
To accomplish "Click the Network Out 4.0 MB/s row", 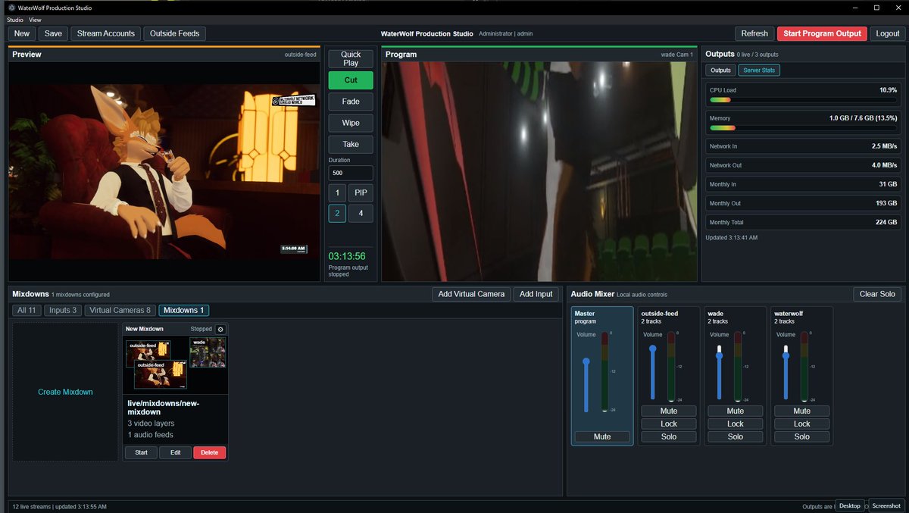I will point(803,165).
